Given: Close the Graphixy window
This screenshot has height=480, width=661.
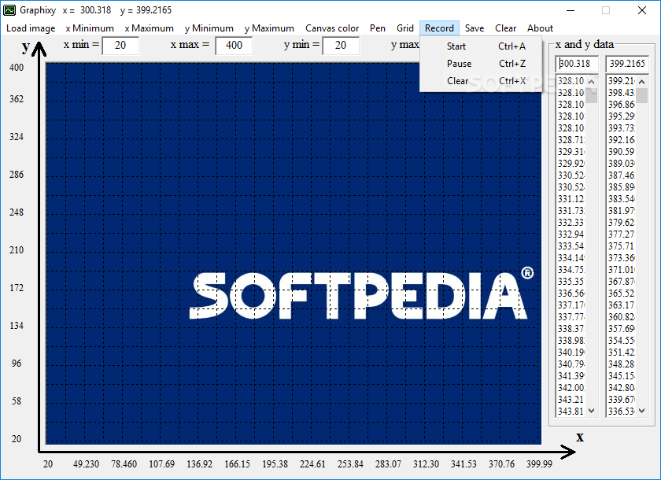Looking at the screenshot, I should pyautogui.click(x=641, y=10).
